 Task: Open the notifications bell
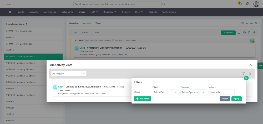pyautogui.click(x=240, y=4)
